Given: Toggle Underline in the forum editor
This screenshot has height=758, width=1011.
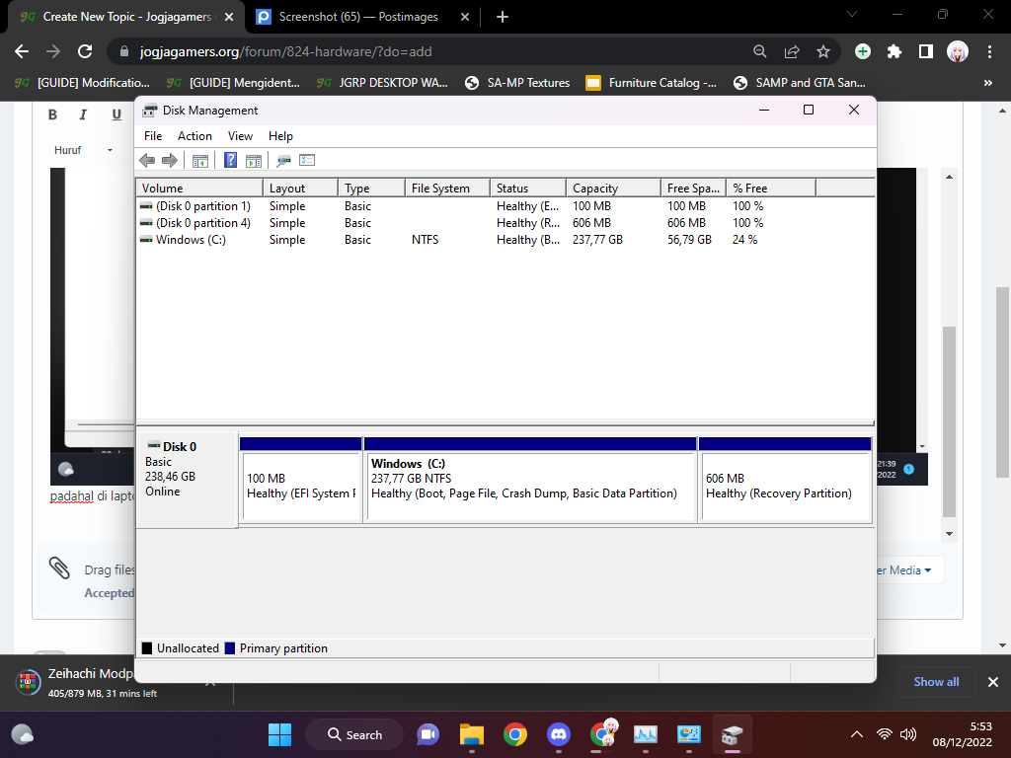Looking at the screenshot, I should pos(117,114).
